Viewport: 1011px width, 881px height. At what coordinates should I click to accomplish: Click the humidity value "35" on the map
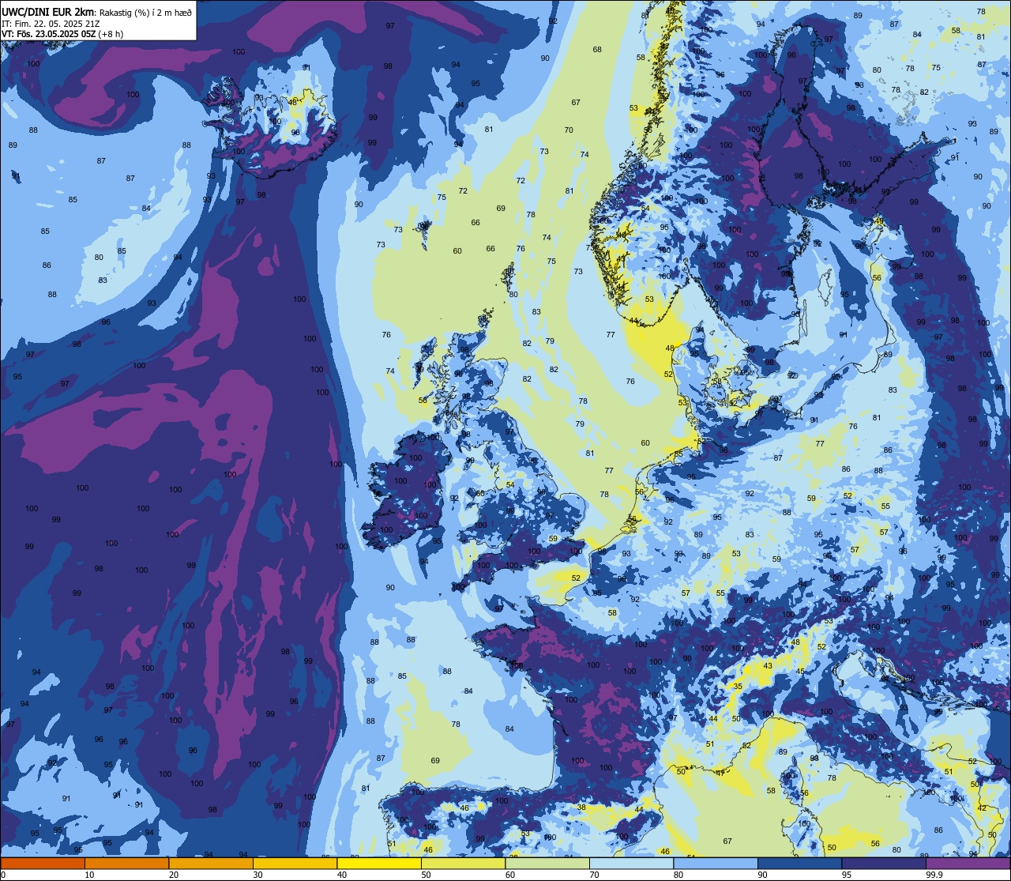738,687
